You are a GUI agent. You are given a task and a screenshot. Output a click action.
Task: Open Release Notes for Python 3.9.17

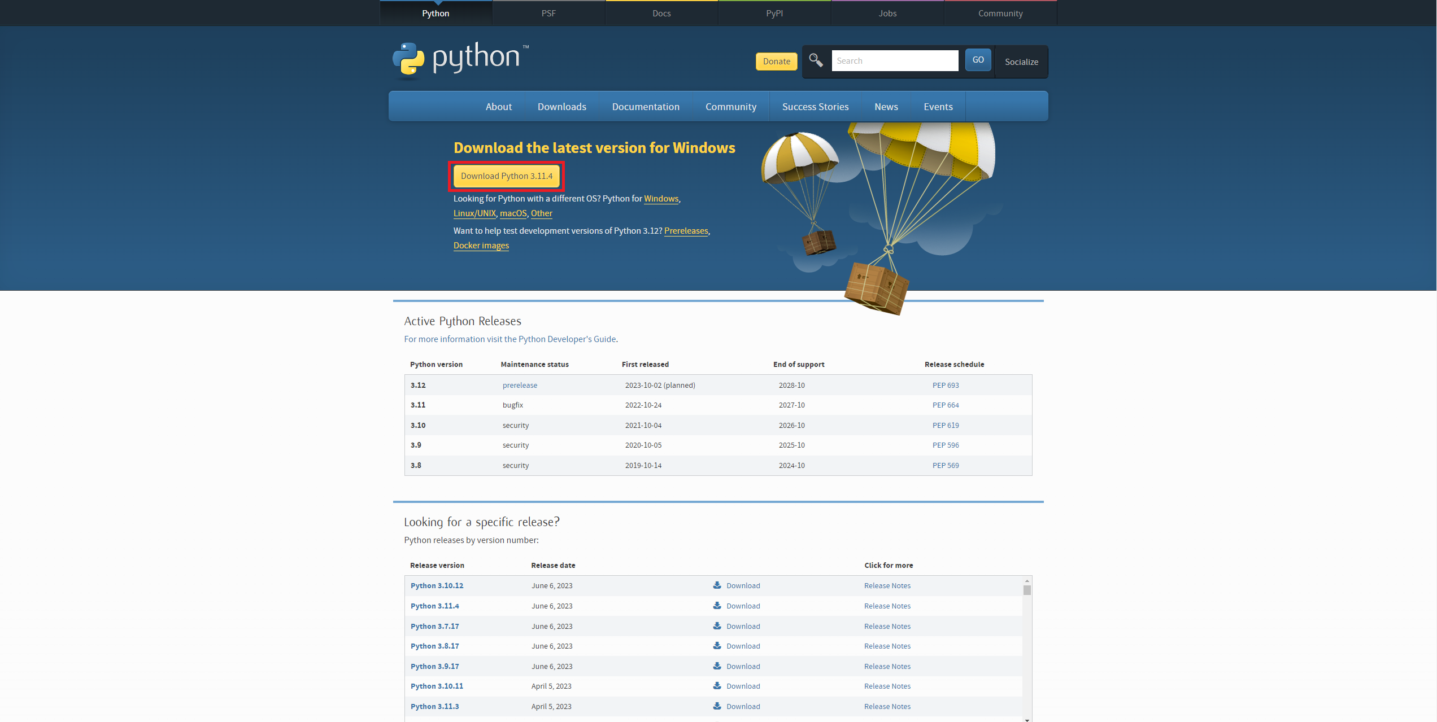coord(887,666)
